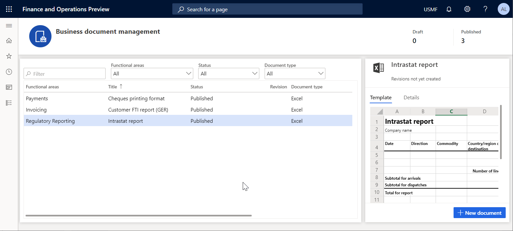Click Subtotal for dispatches cell
The image size is (513, 231).
coord(406,185)
